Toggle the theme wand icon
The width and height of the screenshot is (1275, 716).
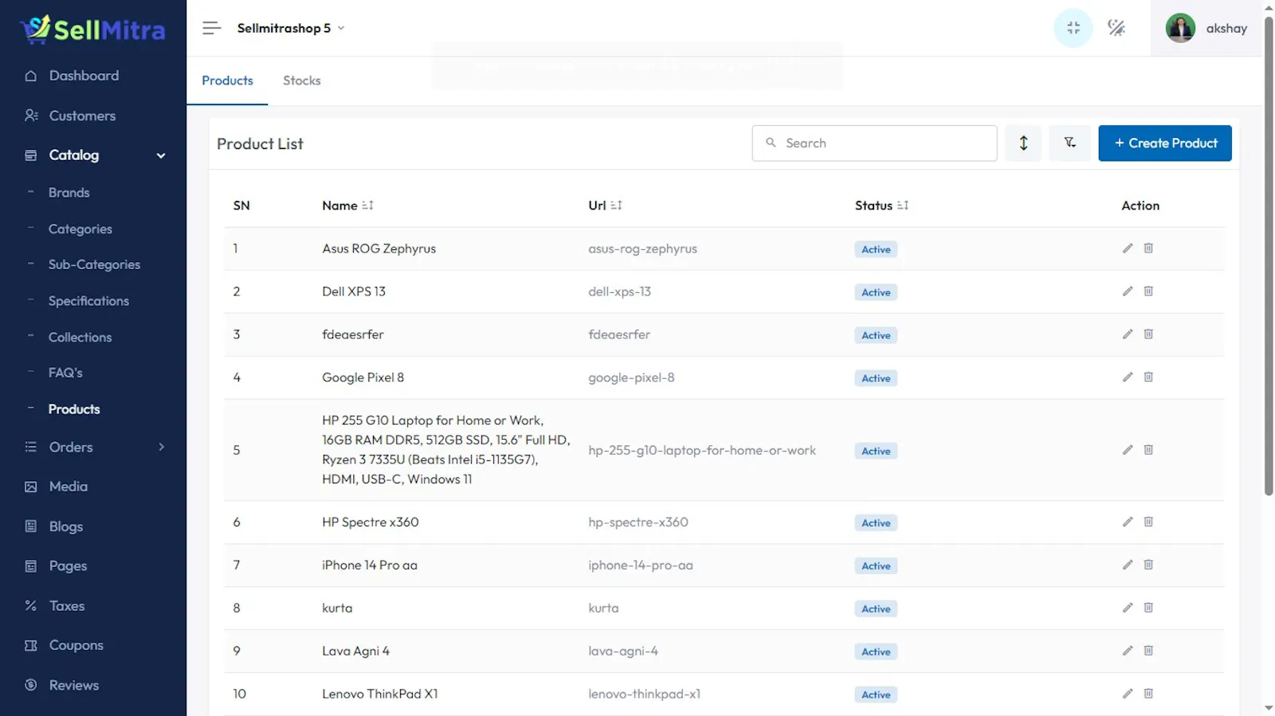tap(1116, 28)
